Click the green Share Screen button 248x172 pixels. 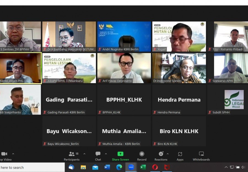point(120,156)
